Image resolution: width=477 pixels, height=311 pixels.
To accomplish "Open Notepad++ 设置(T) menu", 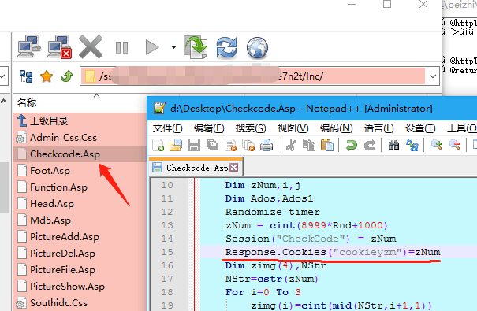I will pos(420,128).
